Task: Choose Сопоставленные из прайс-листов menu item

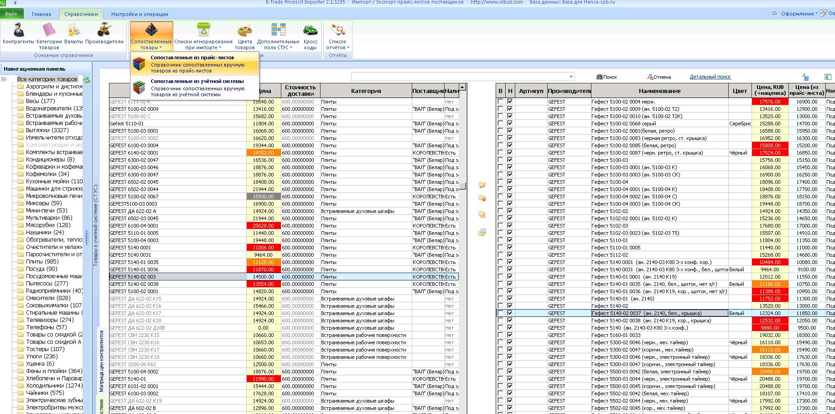Action: [x=195, y=64]
